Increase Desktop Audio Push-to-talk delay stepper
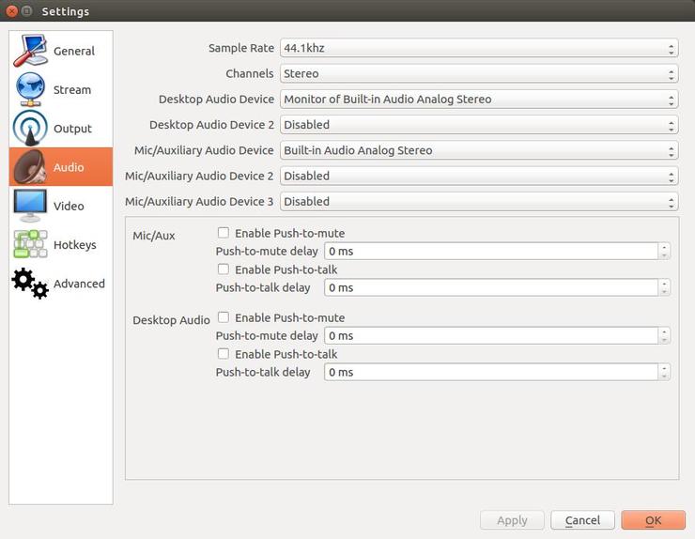 point(664,368)
